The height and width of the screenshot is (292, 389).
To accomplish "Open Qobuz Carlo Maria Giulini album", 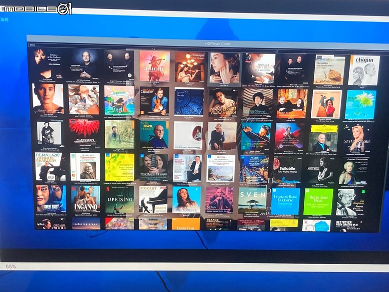I will (x=50, y=223).
